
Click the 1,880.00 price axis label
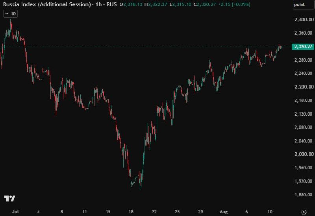pyautogui.click(x=303, y=195)
